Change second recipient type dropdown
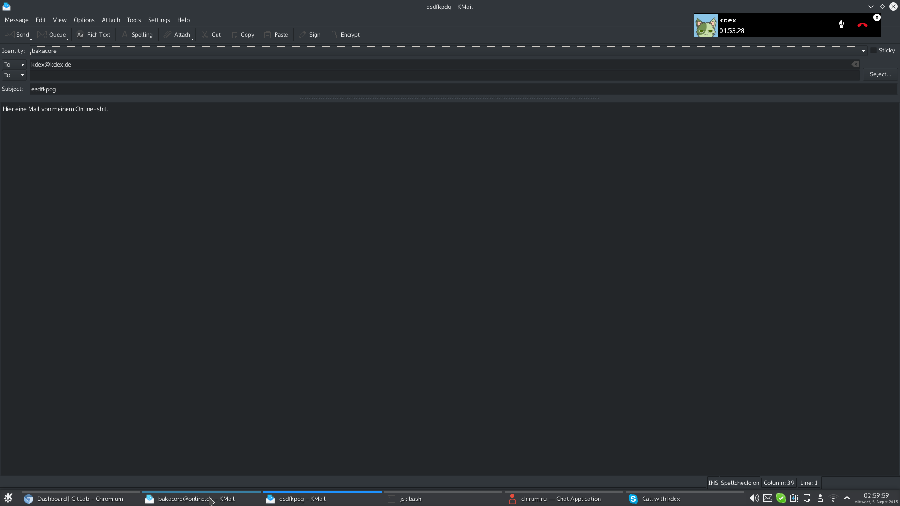The height and width of the screenshot is (506, 900). tap(14, 75)
